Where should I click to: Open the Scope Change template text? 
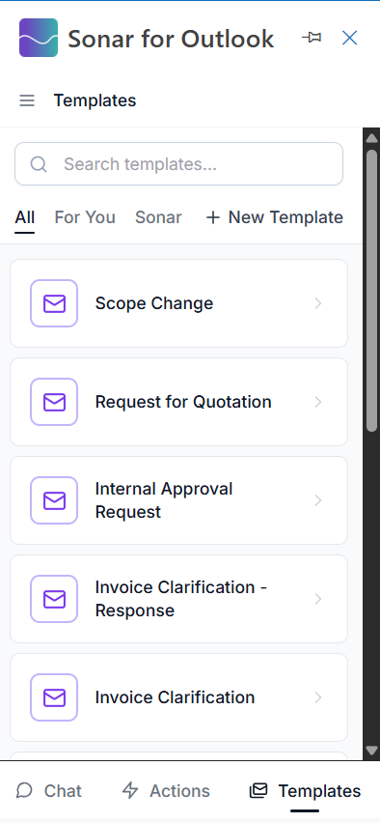click(154, 303)
